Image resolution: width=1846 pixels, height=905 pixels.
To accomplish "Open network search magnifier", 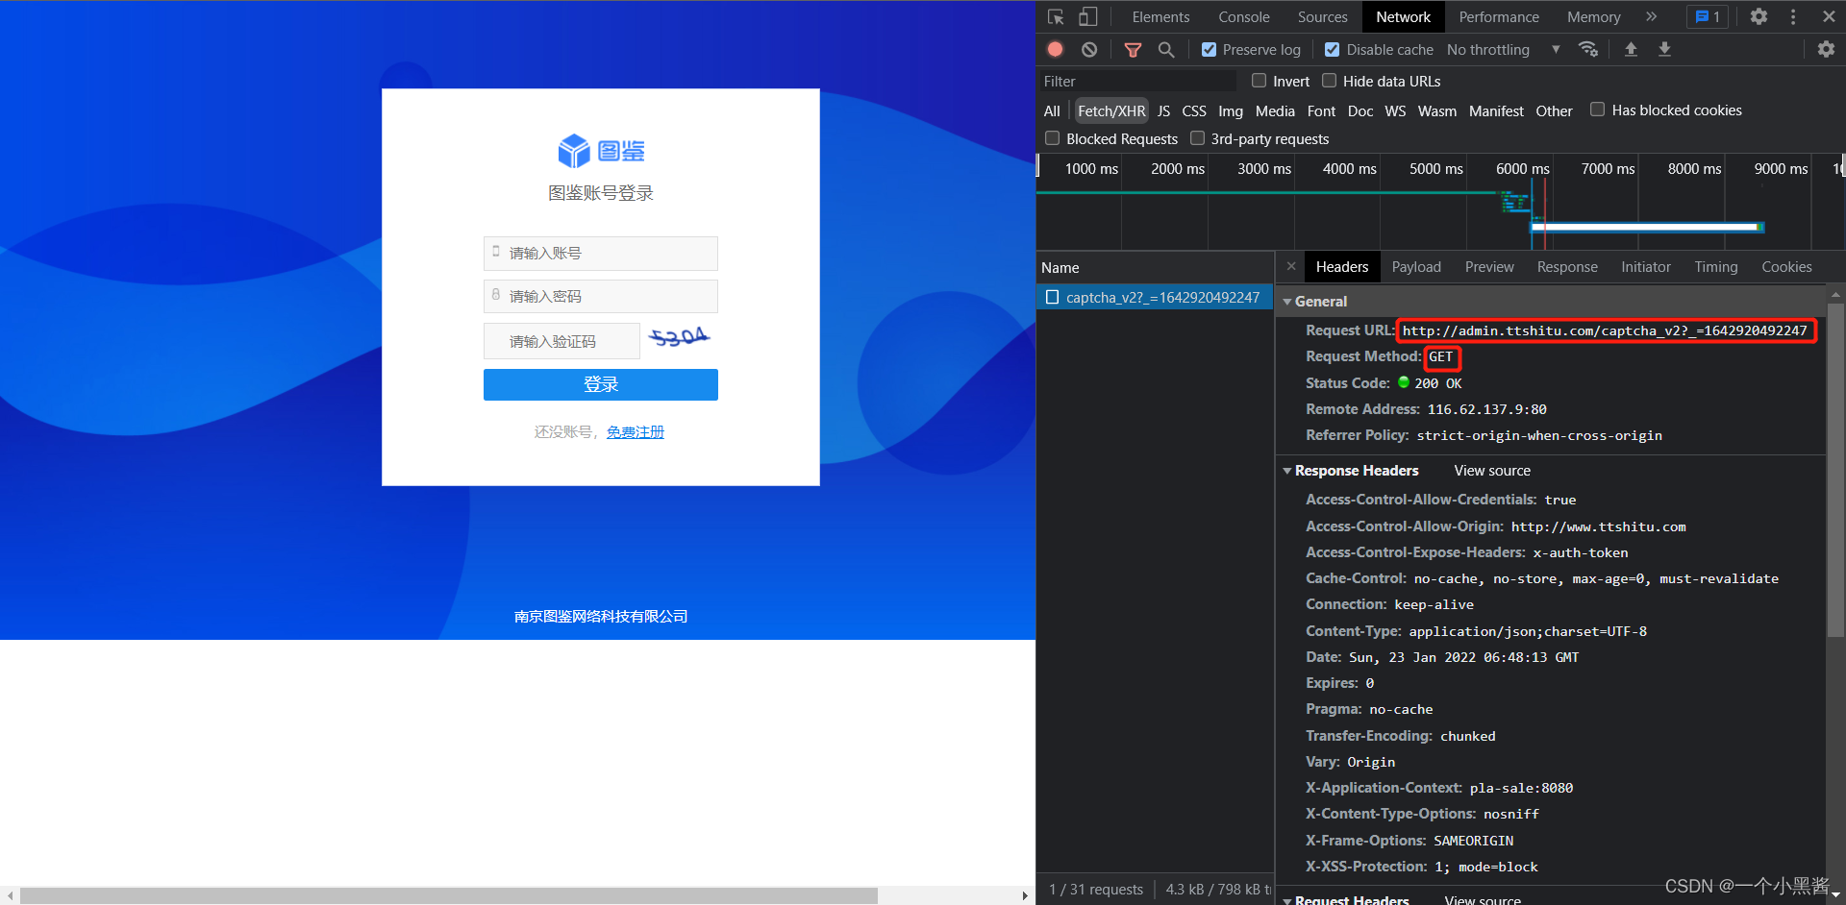I will [x=1166, y=49].
